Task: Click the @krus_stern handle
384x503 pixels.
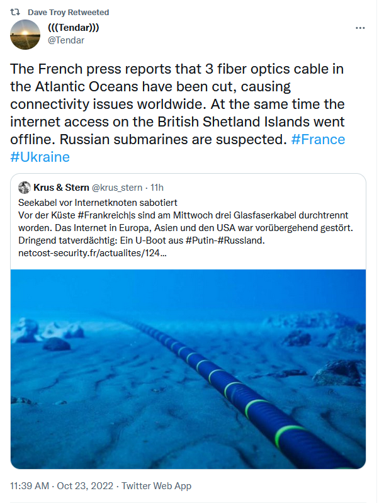Action: 118,188
